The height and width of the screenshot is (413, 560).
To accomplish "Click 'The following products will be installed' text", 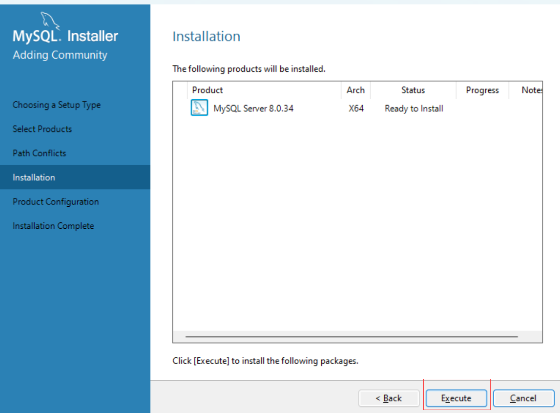I will (x=249, y=68).
